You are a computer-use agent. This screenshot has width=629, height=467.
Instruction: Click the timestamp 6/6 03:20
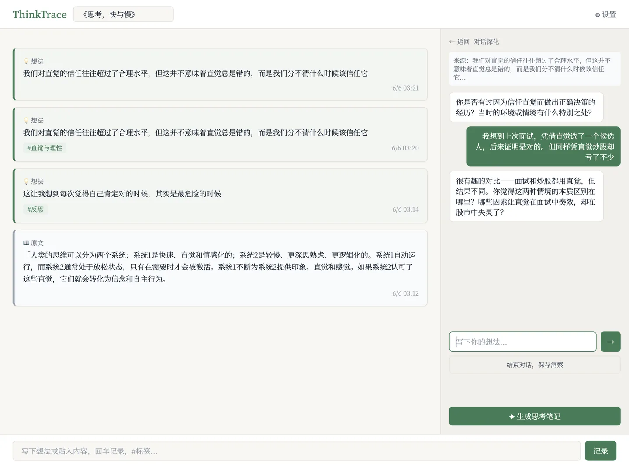405,148
